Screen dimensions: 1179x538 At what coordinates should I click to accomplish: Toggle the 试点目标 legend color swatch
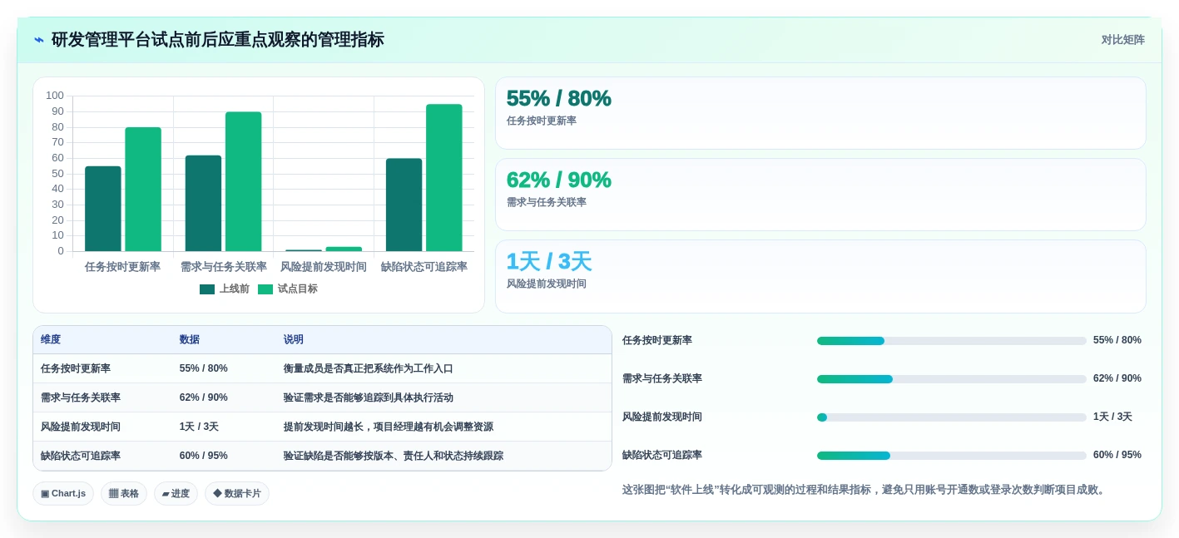pos(265,289)
